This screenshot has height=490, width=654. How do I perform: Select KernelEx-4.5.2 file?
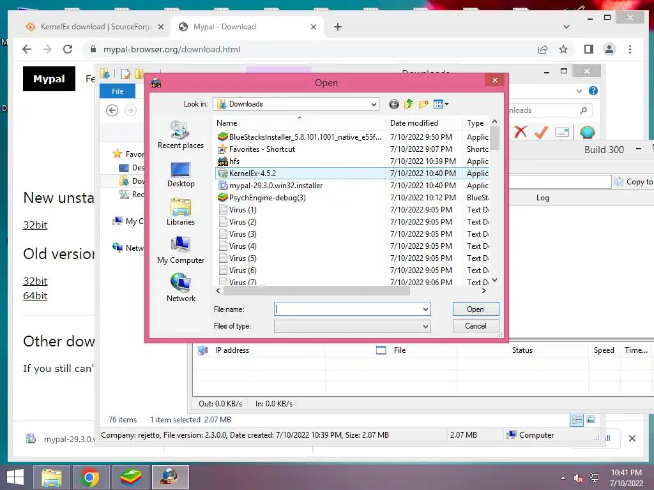pyautogui.click(x=247, y=174)
